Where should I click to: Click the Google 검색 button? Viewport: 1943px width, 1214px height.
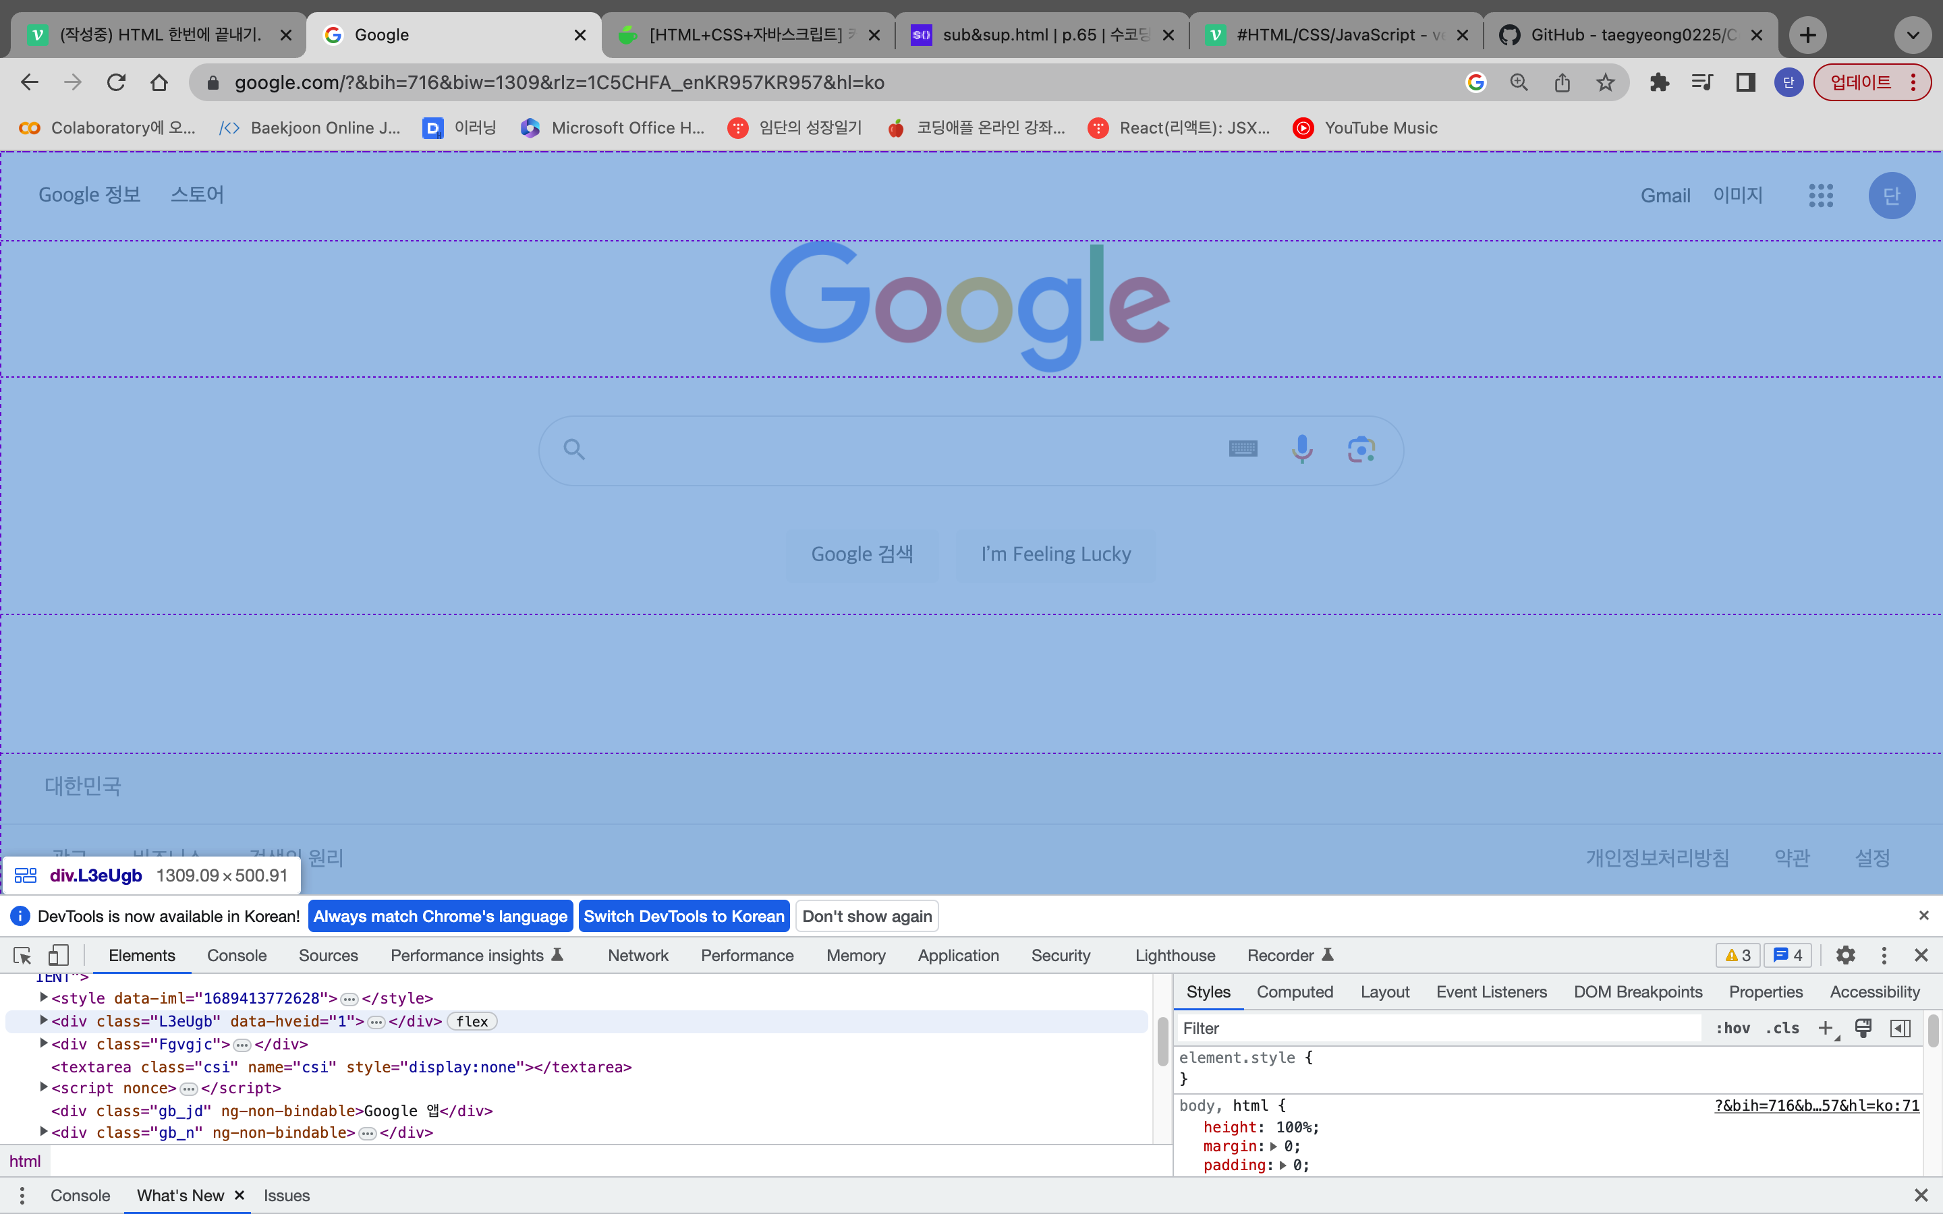(x=862, y=554)
